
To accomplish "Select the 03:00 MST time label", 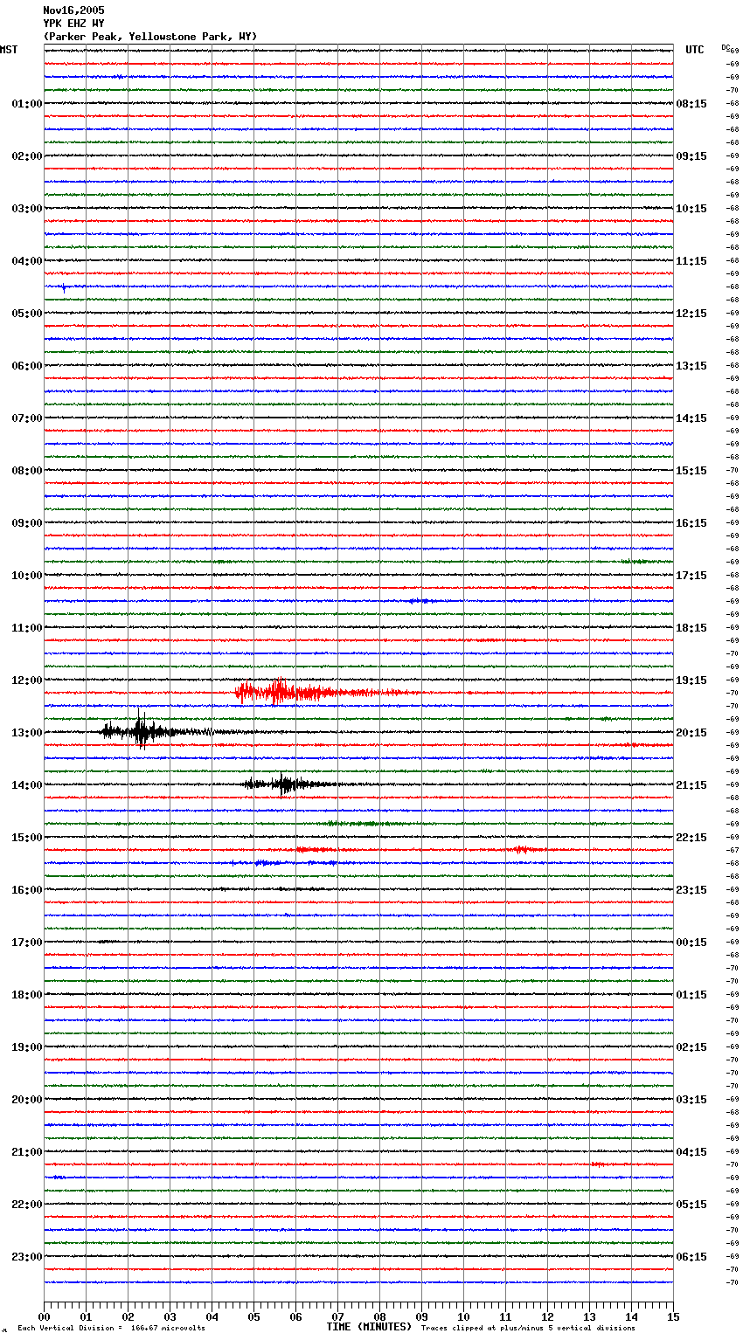I will coord(26,209).
